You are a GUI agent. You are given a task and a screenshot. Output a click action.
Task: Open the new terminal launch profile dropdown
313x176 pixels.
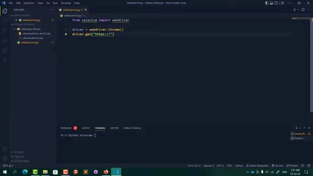point(300,128)
